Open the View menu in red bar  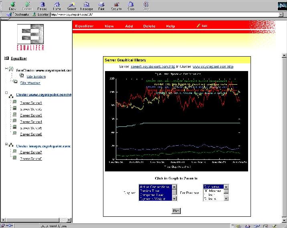click(109, 26)
